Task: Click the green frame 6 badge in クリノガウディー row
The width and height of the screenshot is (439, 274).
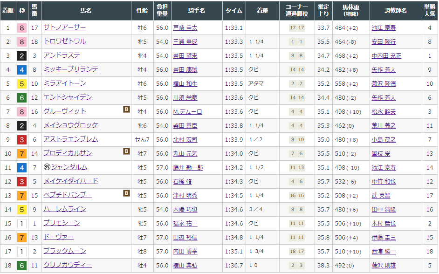Action: 22,266
